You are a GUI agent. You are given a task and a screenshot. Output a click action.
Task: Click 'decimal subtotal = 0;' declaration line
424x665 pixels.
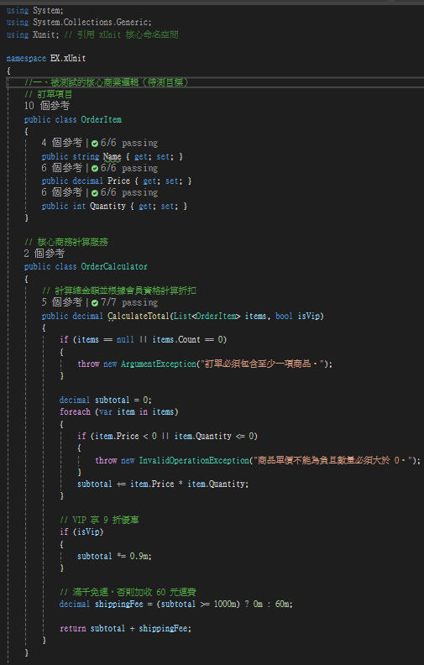pos(106,401)
